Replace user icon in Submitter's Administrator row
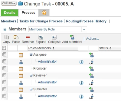The width and height of the screenshot is (121, 109). coord(91,97)
